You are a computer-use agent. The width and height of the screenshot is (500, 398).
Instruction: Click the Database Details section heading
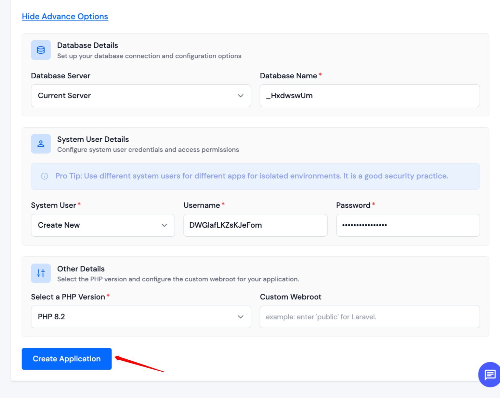click(87, 45)
